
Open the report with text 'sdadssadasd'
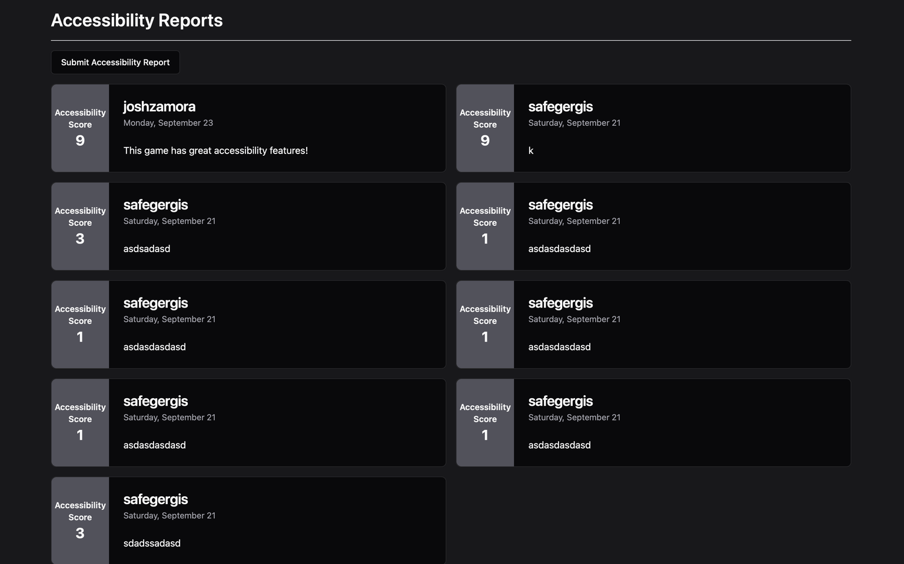[x=248, y=520]
